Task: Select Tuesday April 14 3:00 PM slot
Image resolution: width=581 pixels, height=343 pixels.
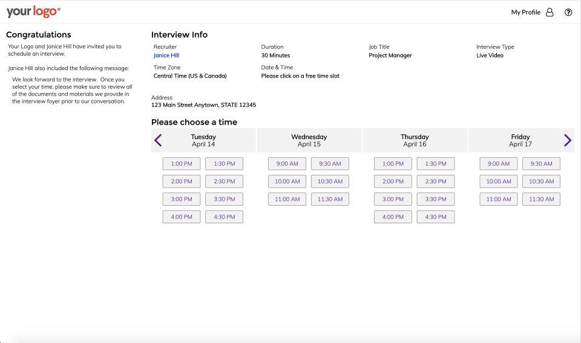Action: [182, 199]
